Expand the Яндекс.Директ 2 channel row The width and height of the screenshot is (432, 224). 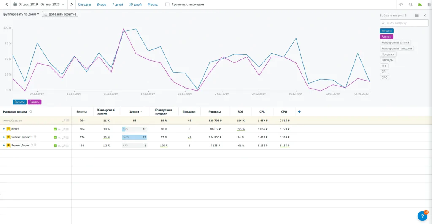coord(3,146)
